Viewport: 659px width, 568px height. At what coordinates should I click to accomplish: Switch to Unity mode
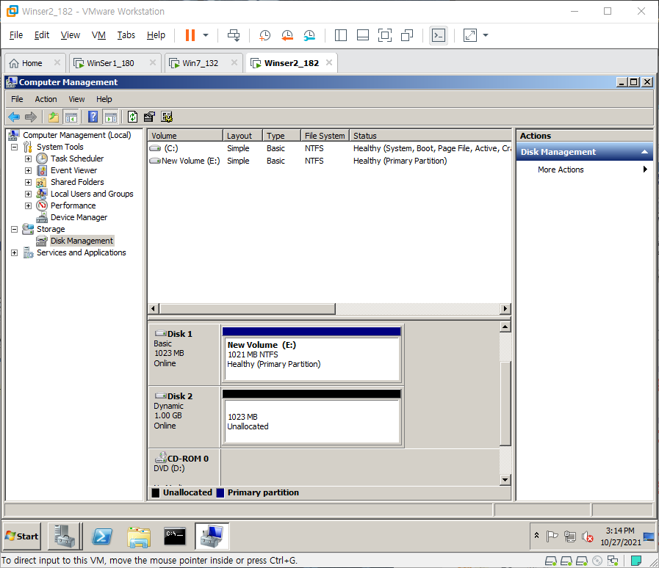tap(407, 35)
